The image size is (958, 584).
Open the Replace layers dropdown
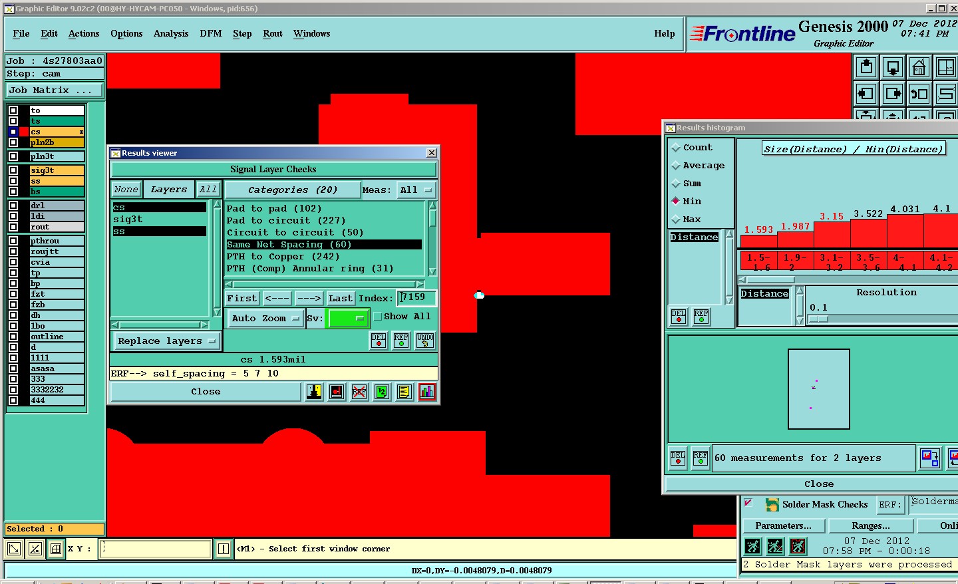pos(166,341)
